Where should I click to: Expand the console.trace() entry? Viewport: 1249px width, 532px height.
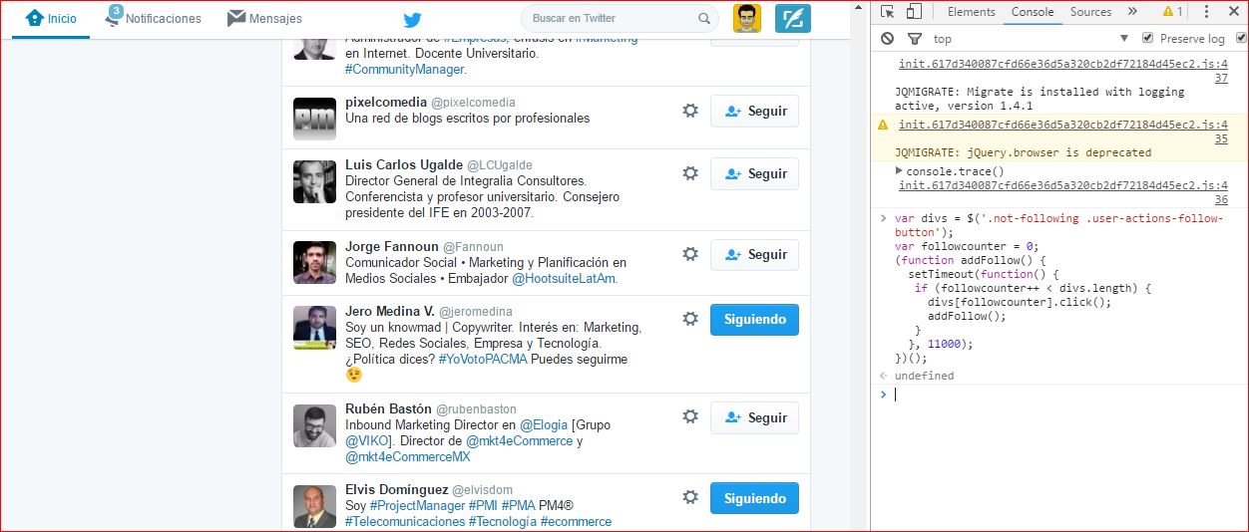(900, 171)
